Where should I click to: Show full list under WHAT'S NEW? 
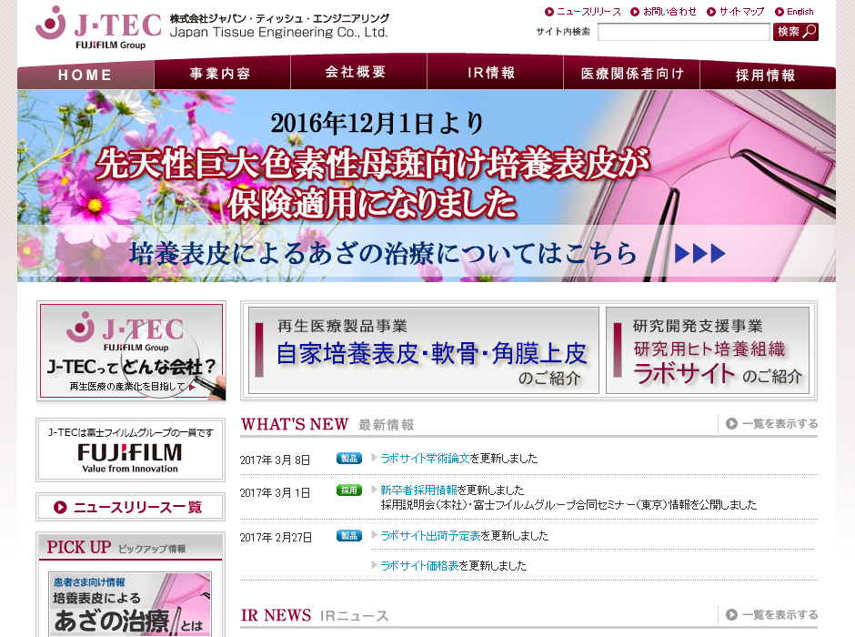(x=771, y=424)
